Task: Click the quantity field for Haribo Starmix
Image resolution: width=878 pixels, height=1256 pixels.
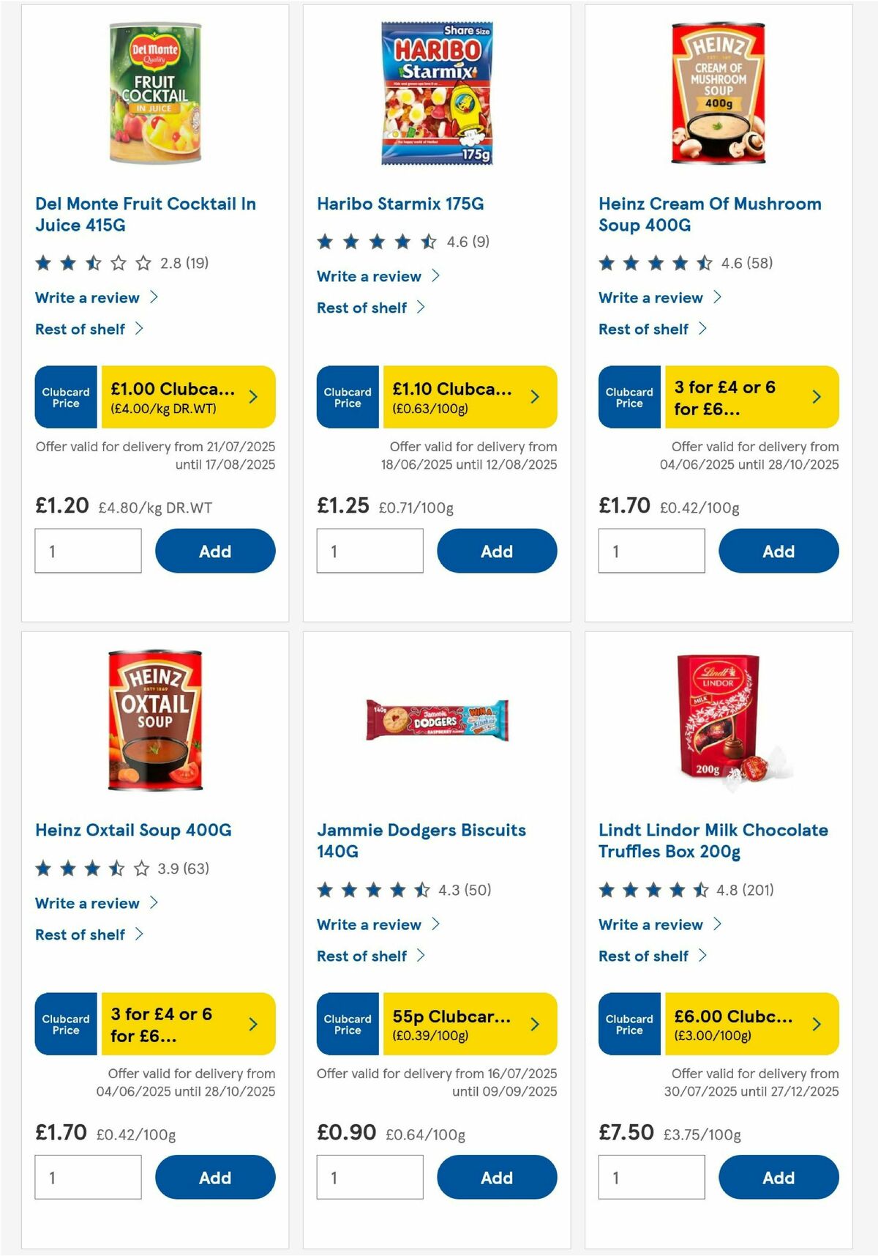Action: click(369, 551)
